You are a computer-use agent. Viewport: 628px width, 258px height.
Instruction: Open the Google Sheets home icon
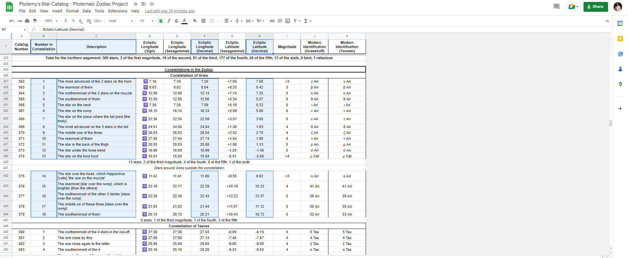(x=9, y=7)
